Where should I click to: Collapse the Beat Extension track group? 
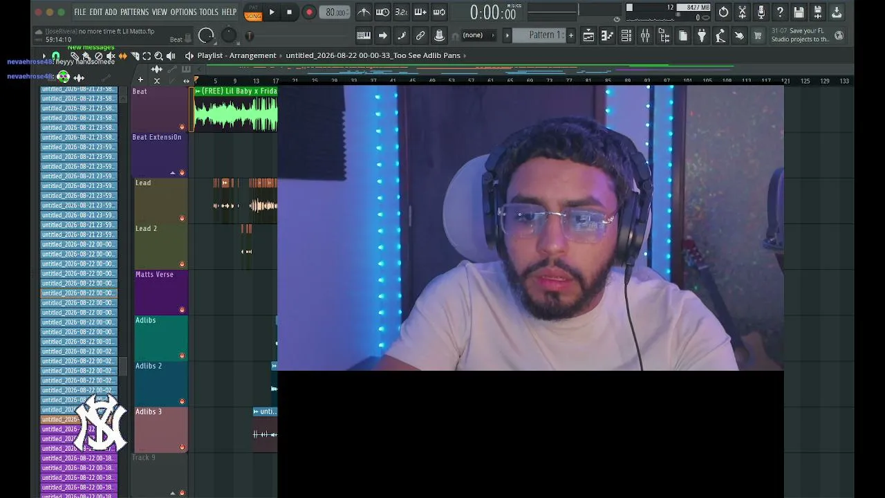point(173,173)
